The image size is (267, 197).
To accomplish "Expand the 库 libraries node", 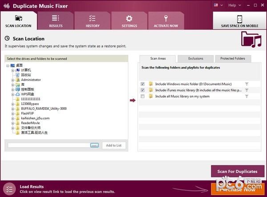I will 13,85.
